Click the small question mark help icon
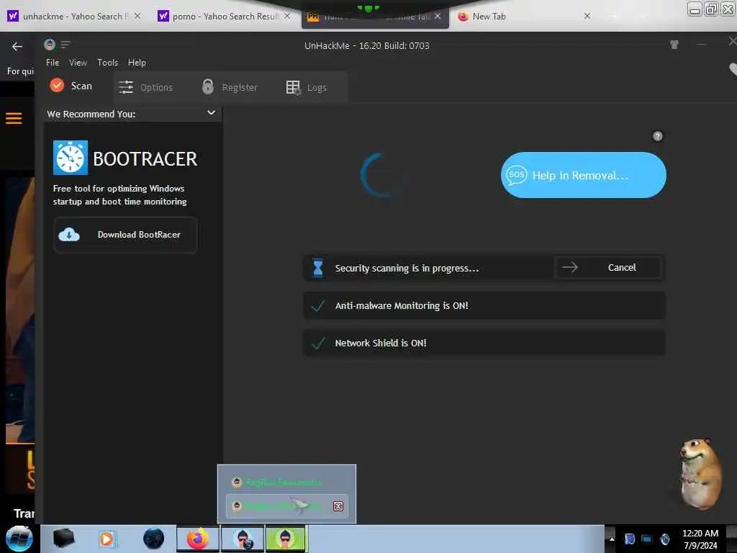The height and width of the screenshot is (553, 737). click(x=658, y=136)
